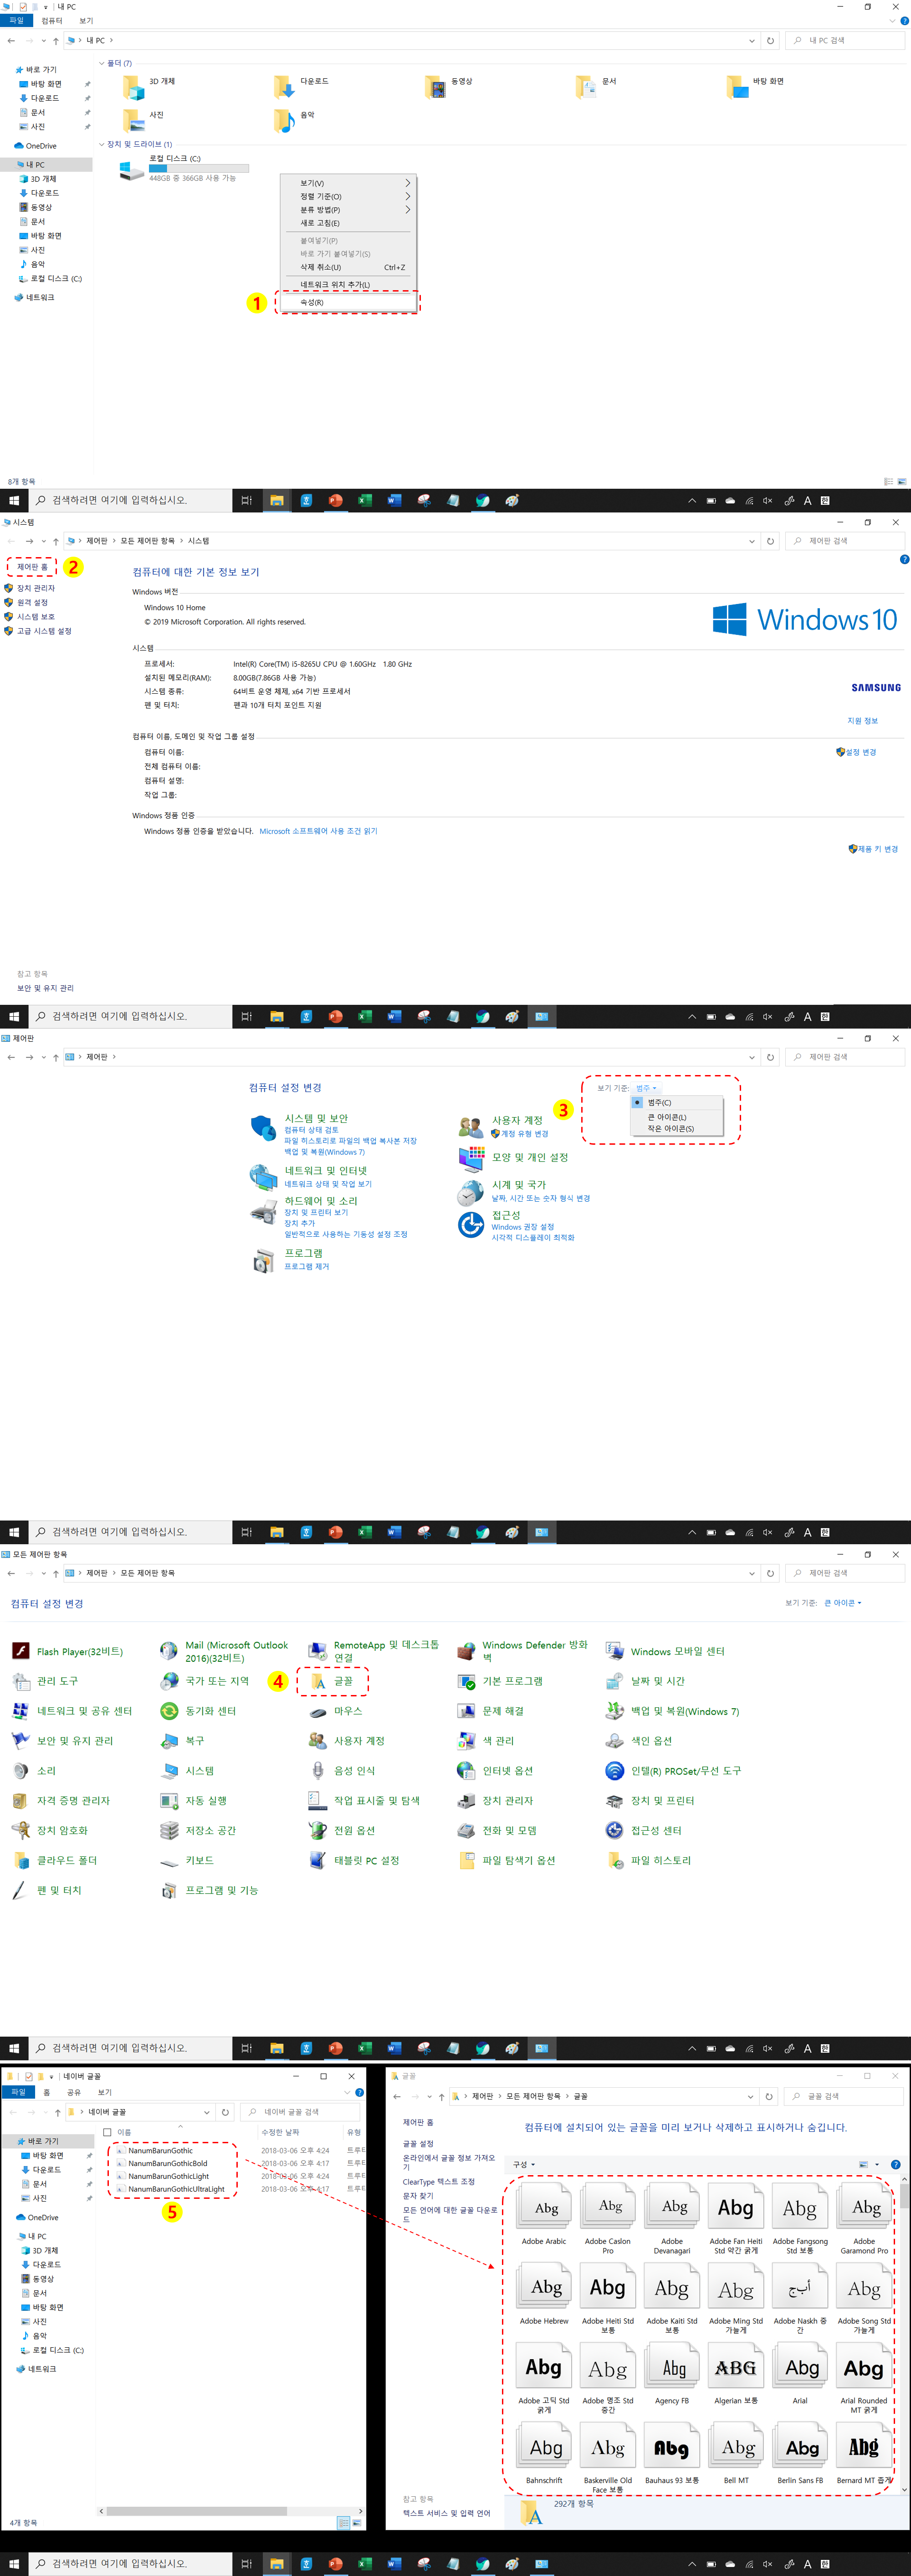
Task: Click horizontal scrollbar in 네이버 글꼴 window
Action: (x=196, y=2510)
